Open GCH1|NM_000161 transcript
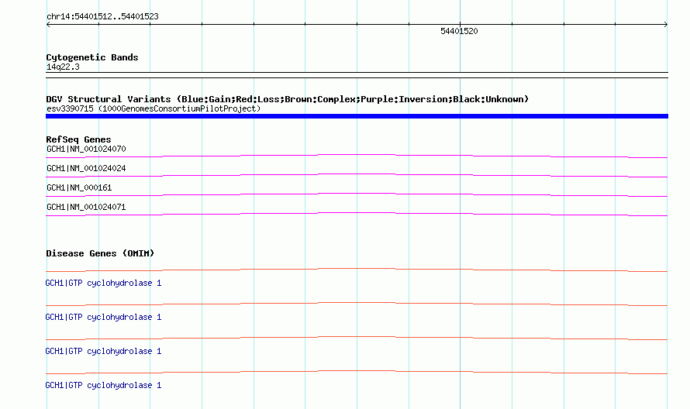Viewport: 690px width, 409px height. pyautogui.click(x=79, y=187)
